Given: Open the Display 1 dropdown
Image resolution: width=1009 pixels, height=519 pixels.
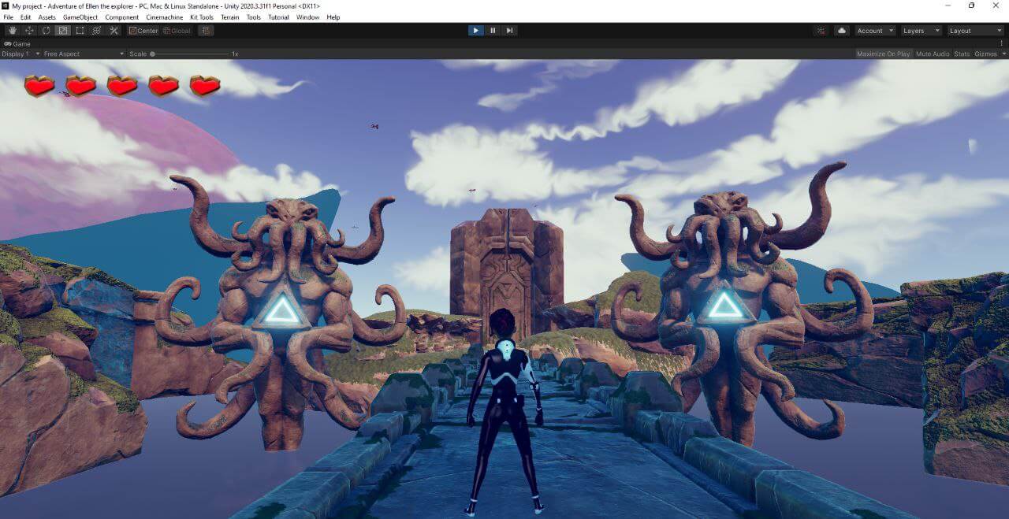Looking at the screenshot, I should [x=19, y=54].
